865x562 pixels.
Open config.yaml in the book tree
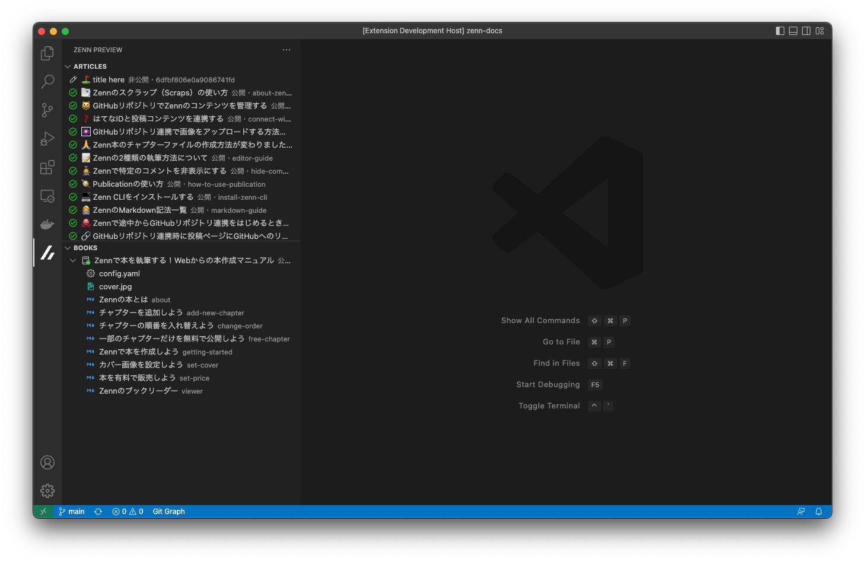[181, 273]
